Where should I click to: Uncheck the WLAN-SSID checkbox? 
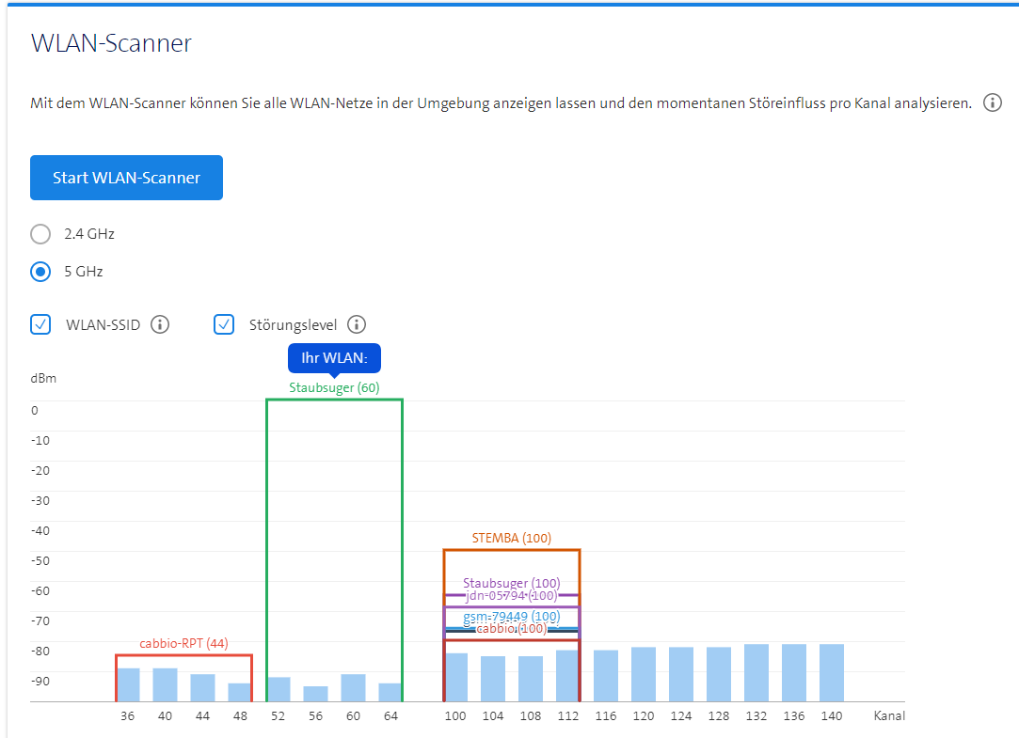(x=40, y=324)
